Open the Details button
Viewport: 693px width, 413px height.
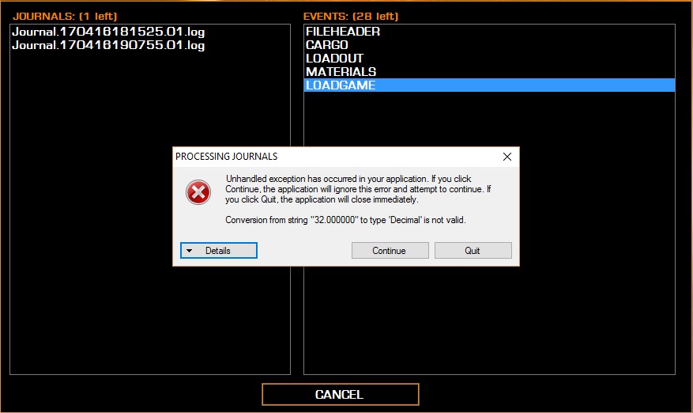pyautogui.click(x=218, y=251)
